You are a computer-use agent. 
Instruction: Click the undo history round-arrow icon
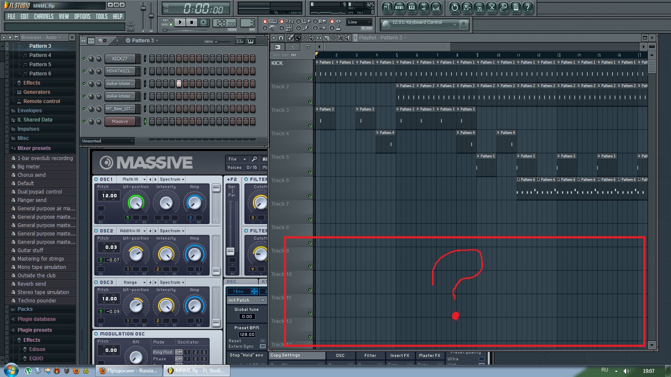pos(455,8)
